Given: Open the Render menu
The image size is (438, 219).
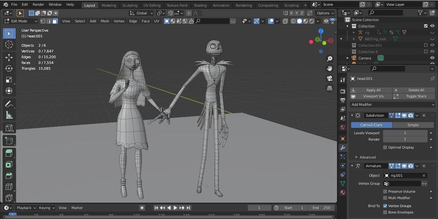Looking at the screenshot, I should point(38,4).
